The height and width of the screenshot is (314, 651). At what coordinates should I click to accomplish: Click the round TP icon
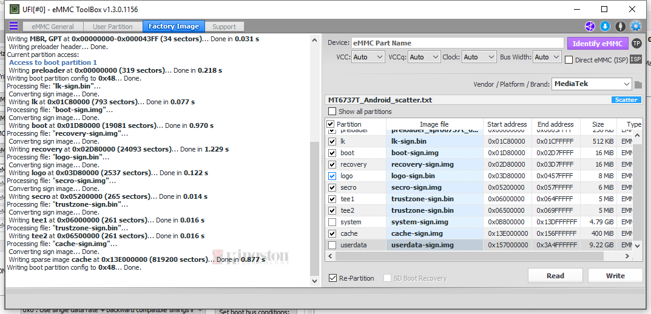coord(636,43)
